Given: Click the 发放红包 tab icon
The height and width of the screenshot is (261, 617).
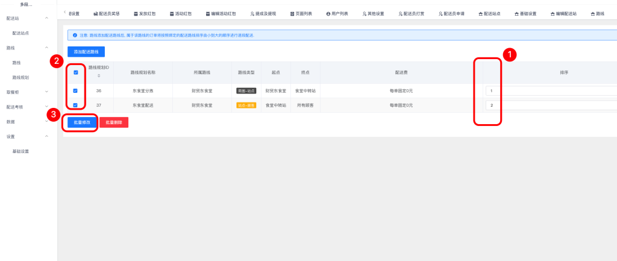Looking at the screenshot, I should pos(134,13).
